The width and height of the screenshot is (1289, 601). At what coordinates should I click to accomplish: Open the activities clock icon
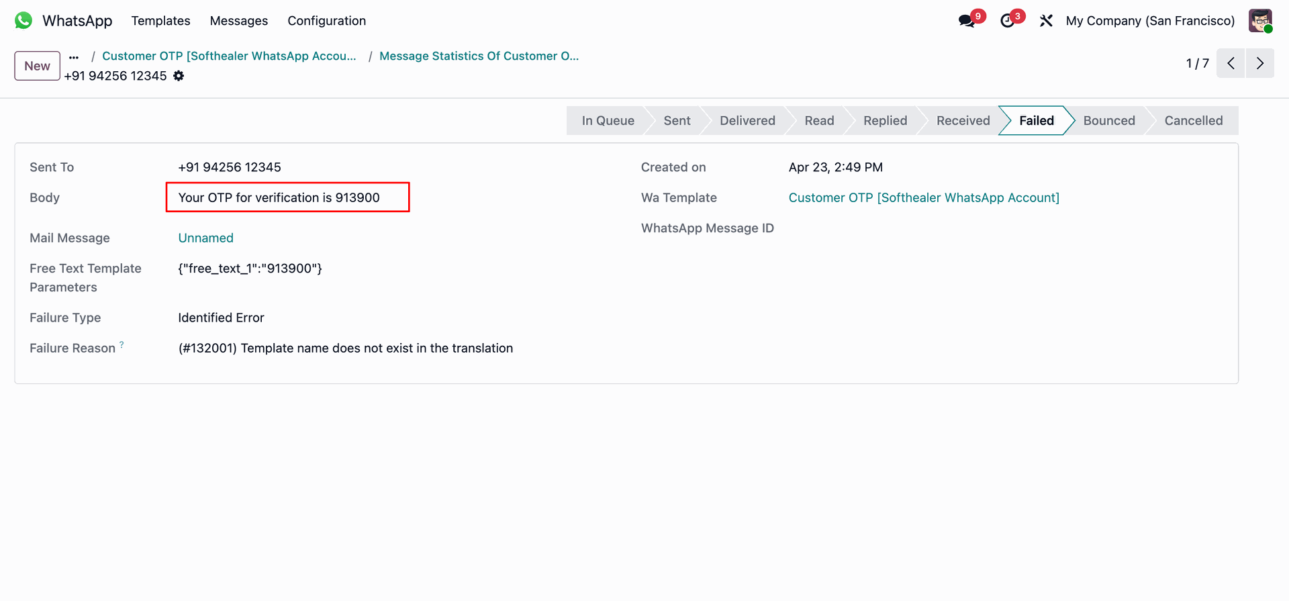click(x=1008, y=21)
